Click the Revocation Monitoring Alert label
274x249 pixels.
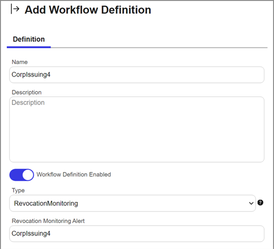(48, 221)
